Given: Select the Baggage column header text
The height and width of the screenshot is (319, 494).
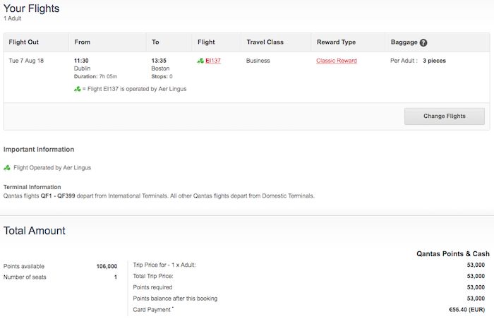Looking at the screenshot, I should tap(404, 42).
